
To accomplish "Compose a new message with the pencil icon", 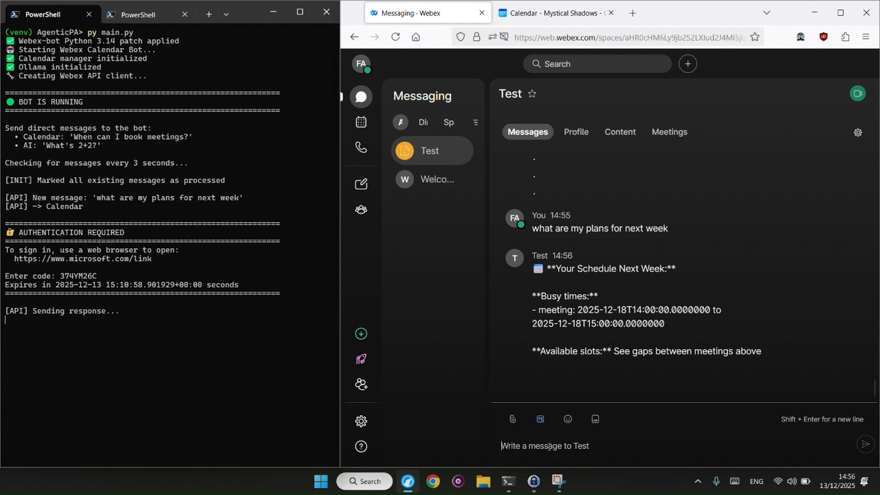I will point(361,183).
